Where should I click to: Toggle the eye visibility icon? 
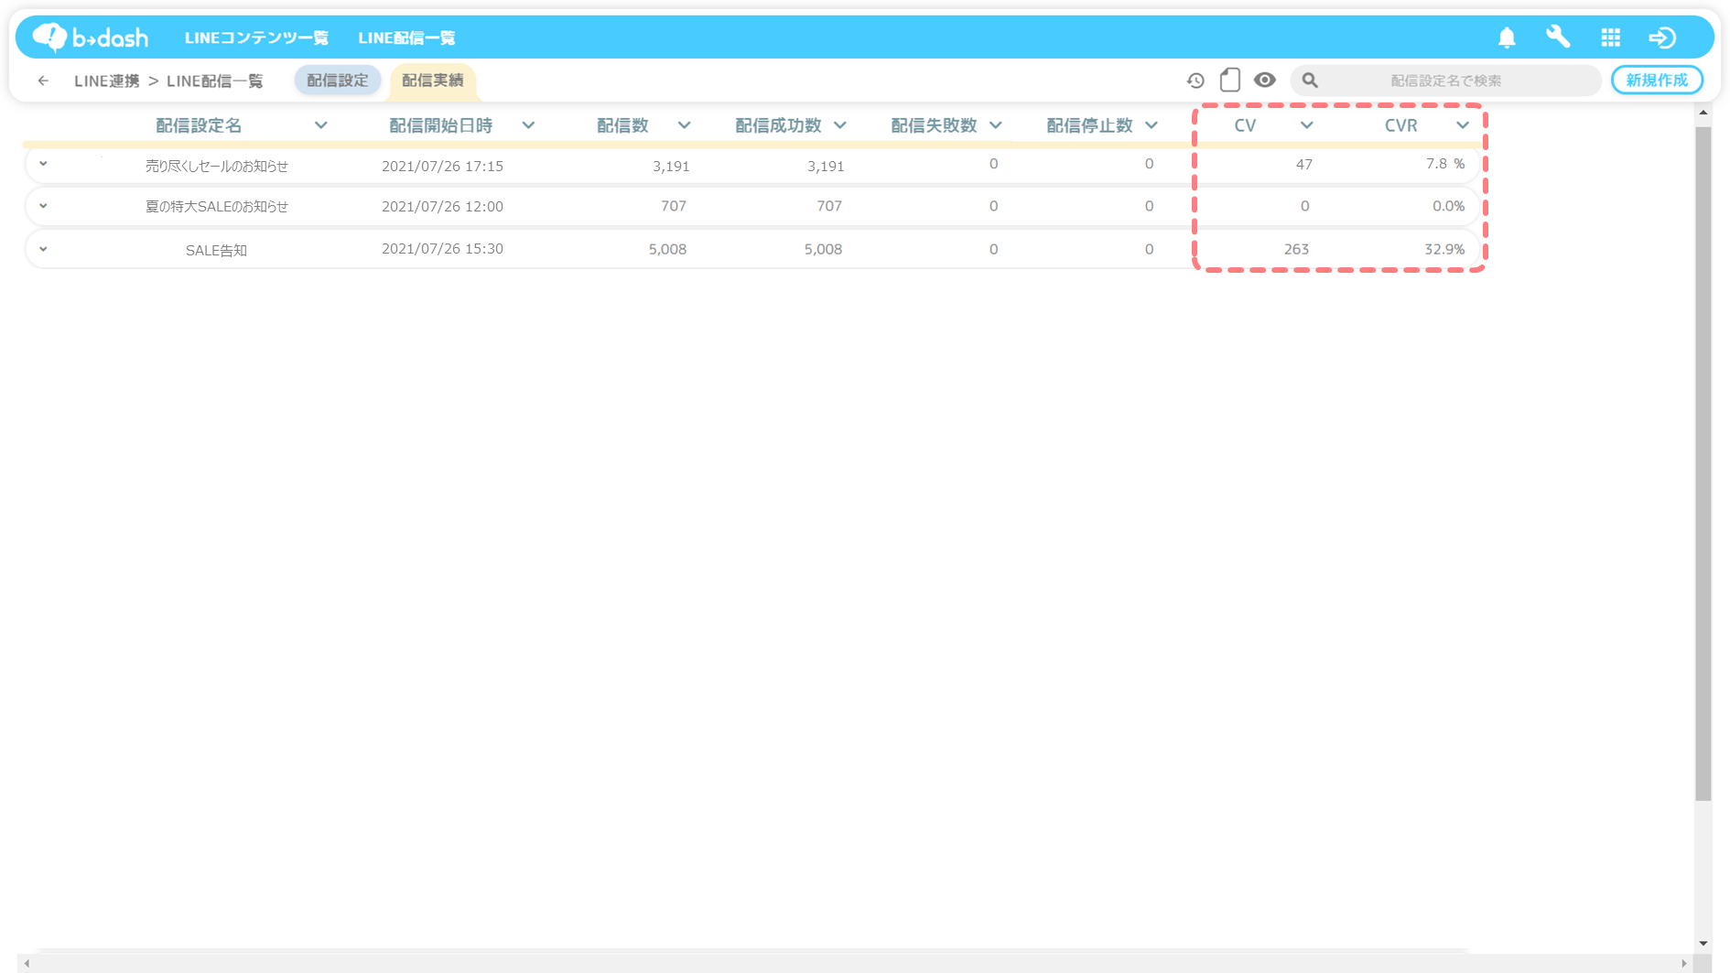point(1264,80)
